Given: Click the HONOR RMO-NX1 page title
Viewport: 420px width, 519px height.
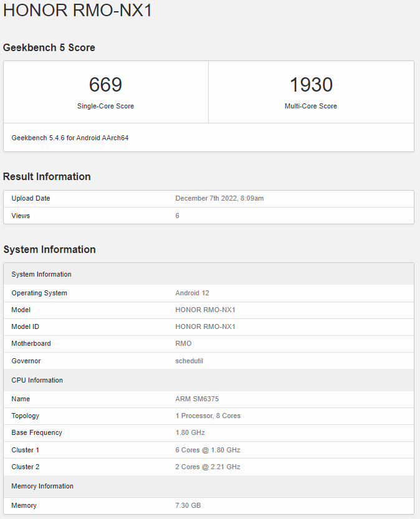Looking at the screenshot, I should coord(78,11).
